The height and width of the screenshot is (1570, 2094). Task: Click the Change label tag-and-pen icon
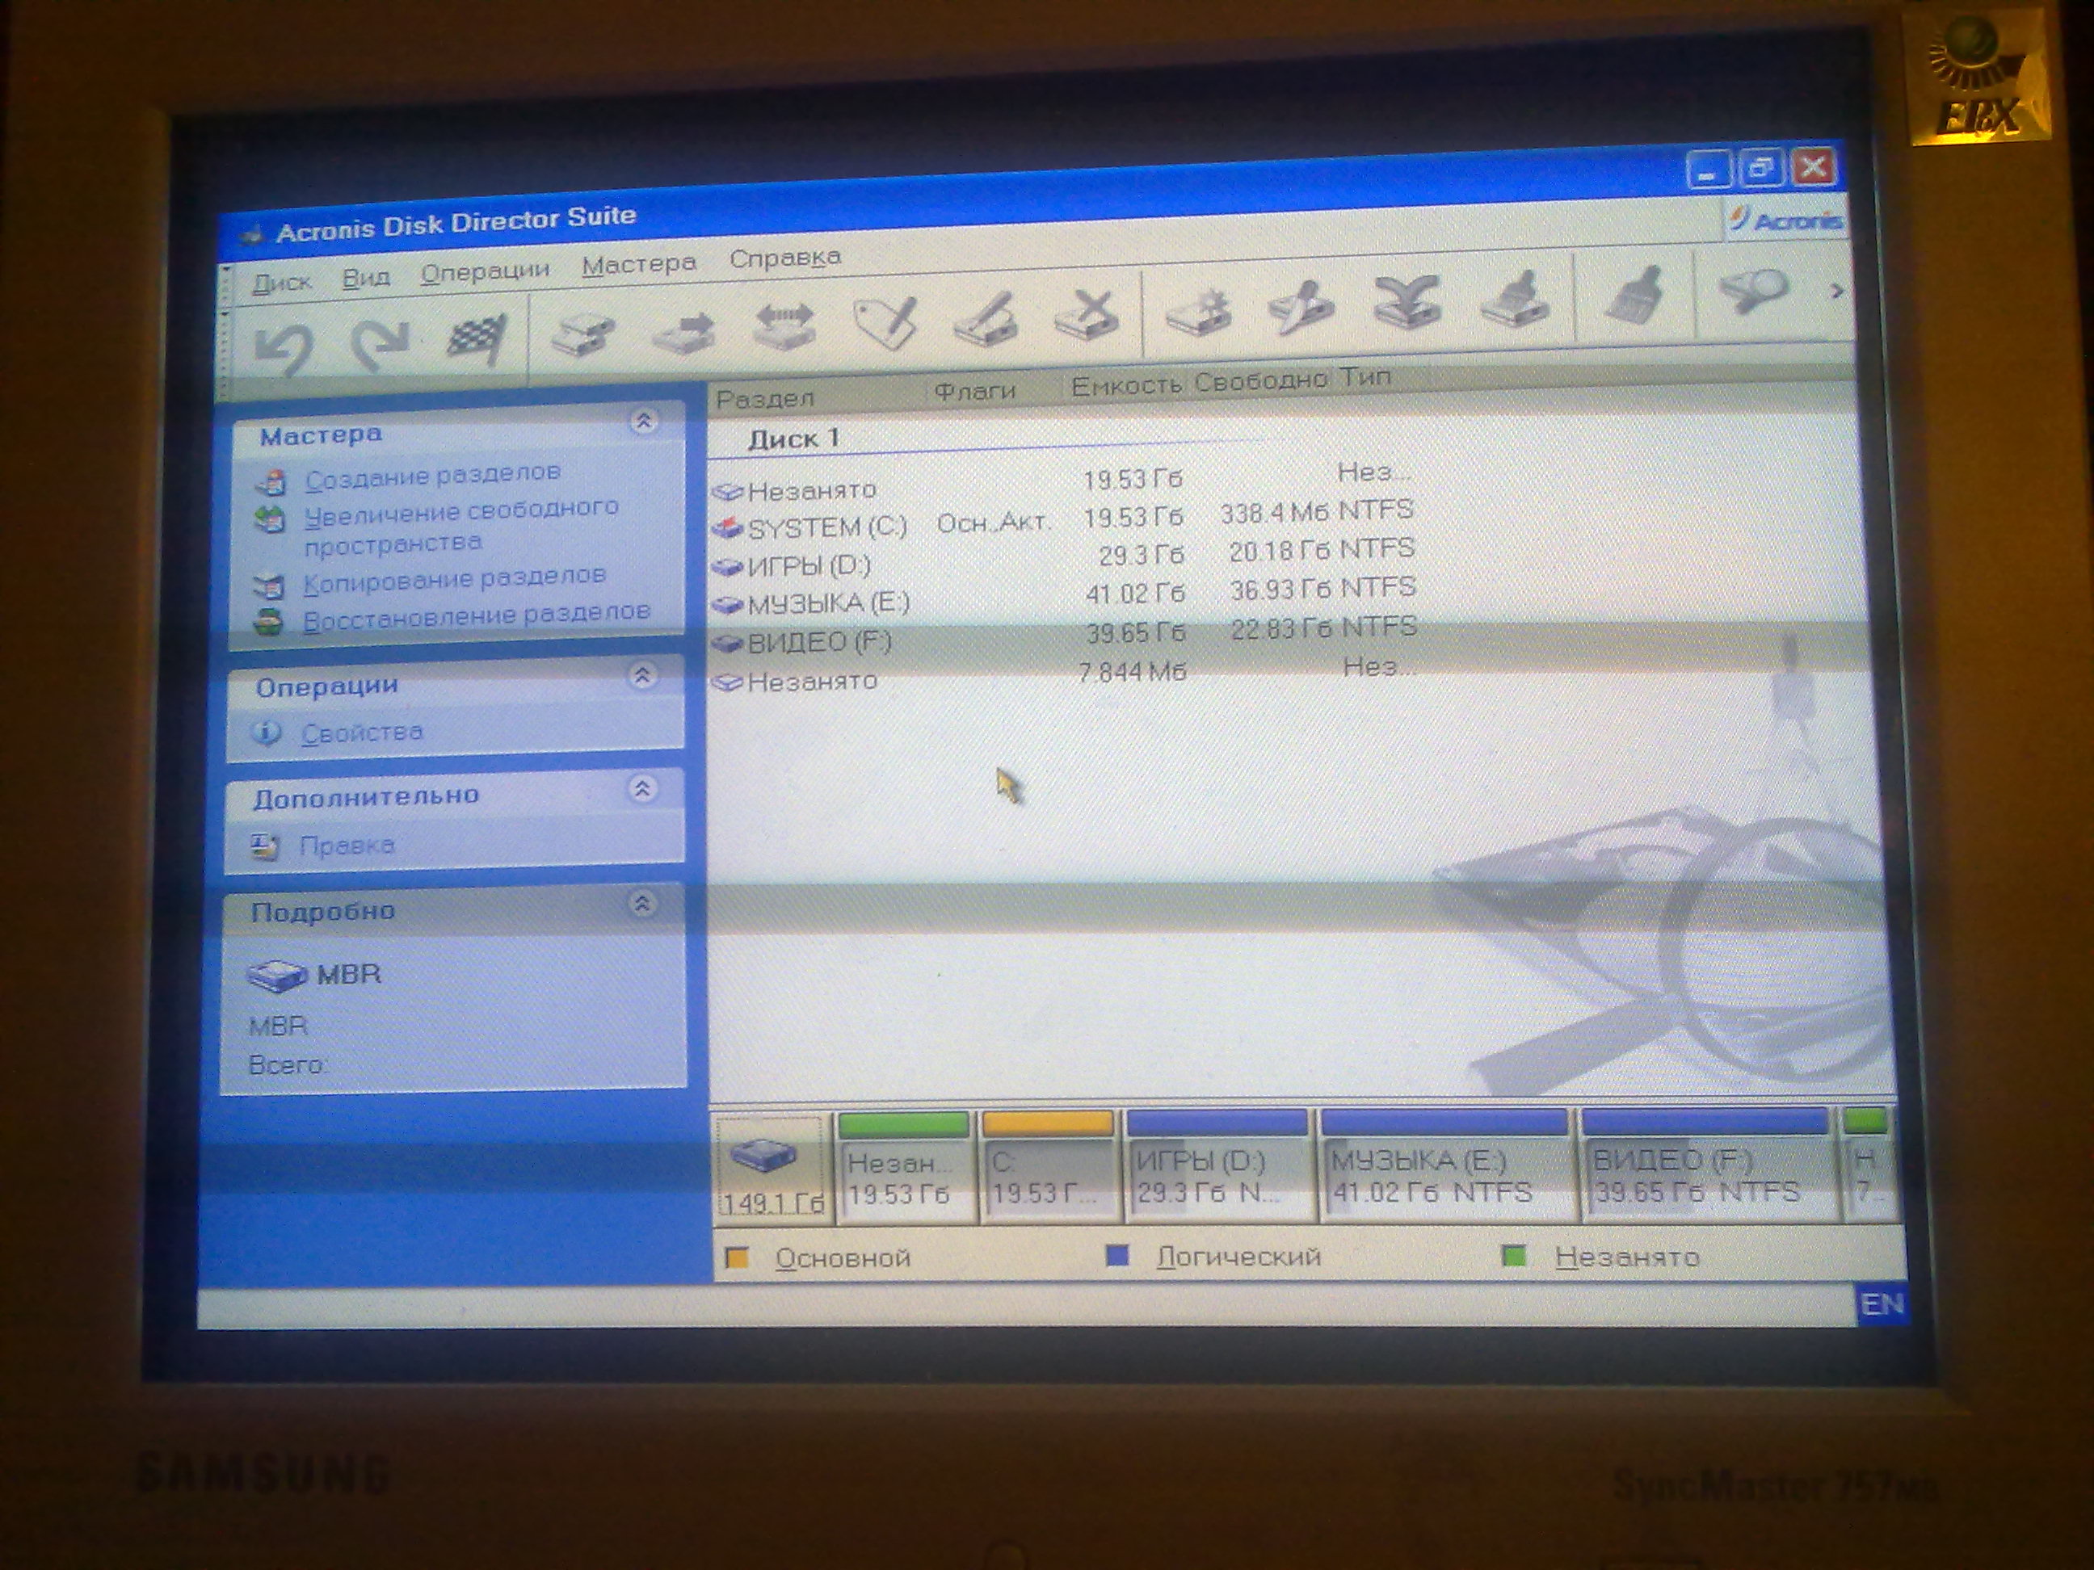(x=887, y=324)
